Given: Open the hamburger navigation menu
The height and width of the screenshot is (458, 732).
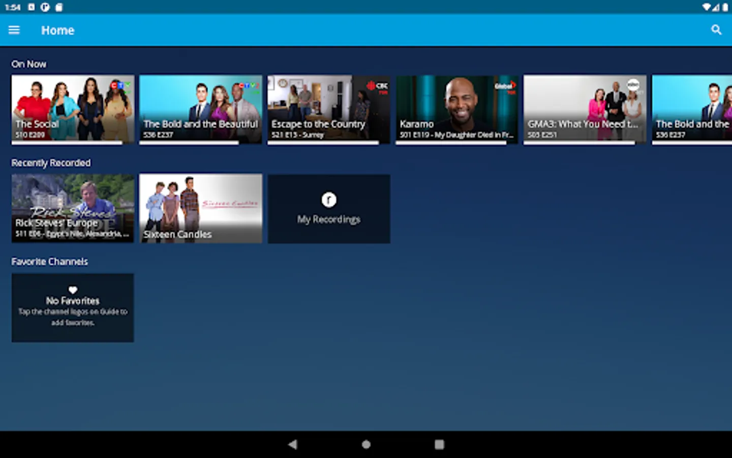Looking at the screenshot, I should [14, 30].
